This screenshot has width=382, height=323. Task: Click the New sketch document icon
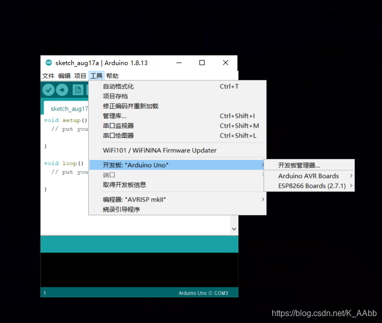[78, 90]
